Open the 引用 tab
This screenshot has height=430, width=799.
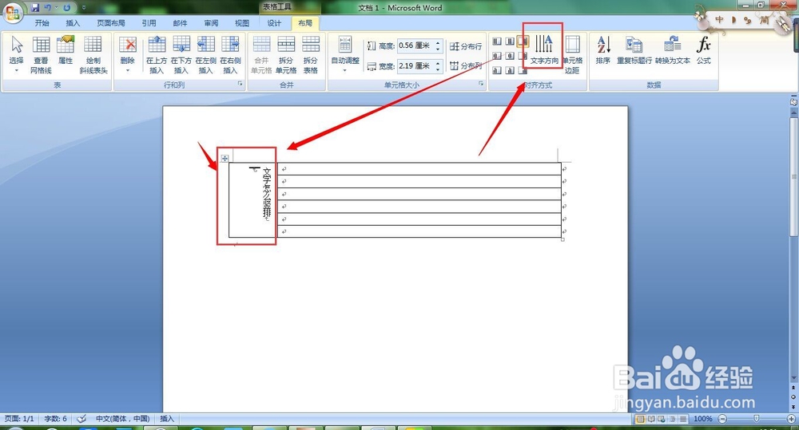coord(149,23)
